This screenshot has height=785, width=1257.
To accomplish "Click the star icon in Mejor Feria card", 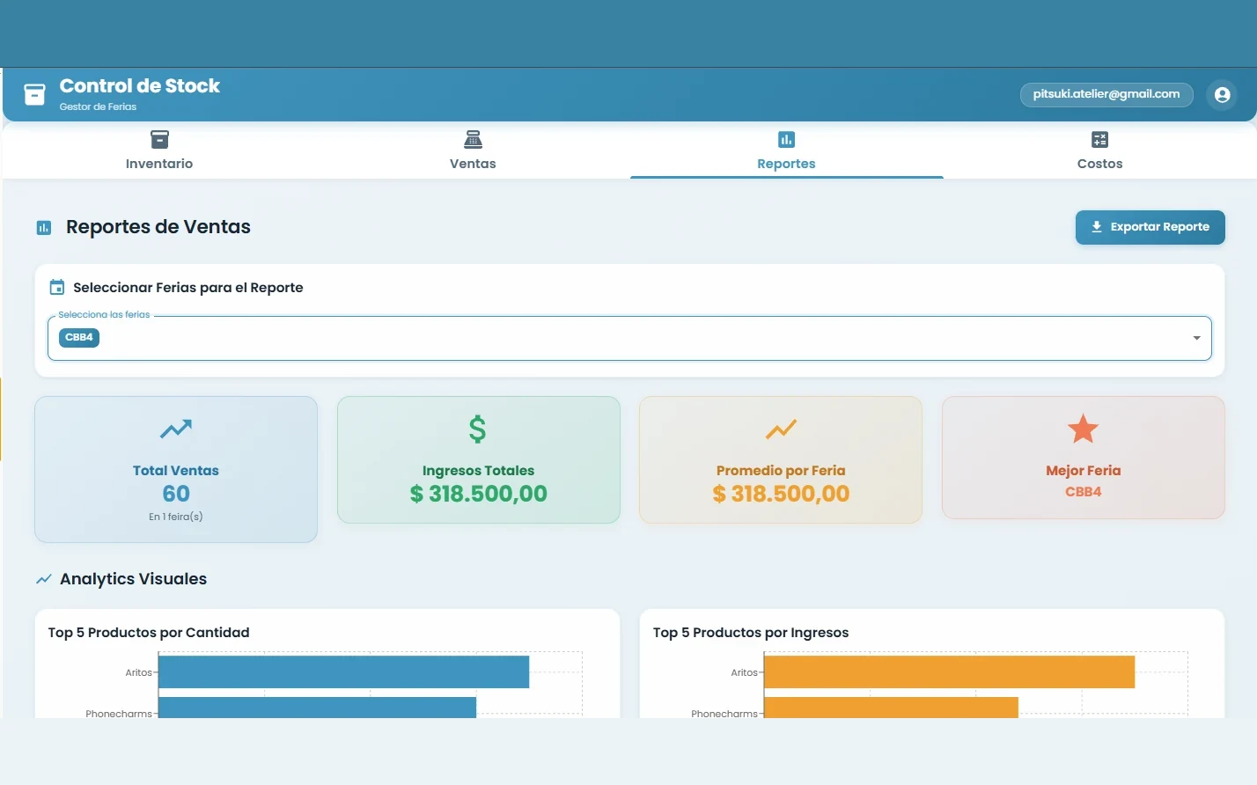I will point(1083,429).
